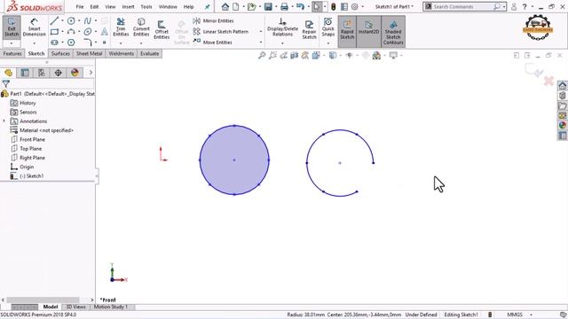Select the Straight Slot tool
Viewport: 568px width, 319px height.
[54, 43]
